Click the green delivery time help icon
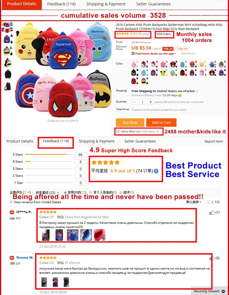Image resolution: width=229 pixels, height=295 pixels. (180, 95)
